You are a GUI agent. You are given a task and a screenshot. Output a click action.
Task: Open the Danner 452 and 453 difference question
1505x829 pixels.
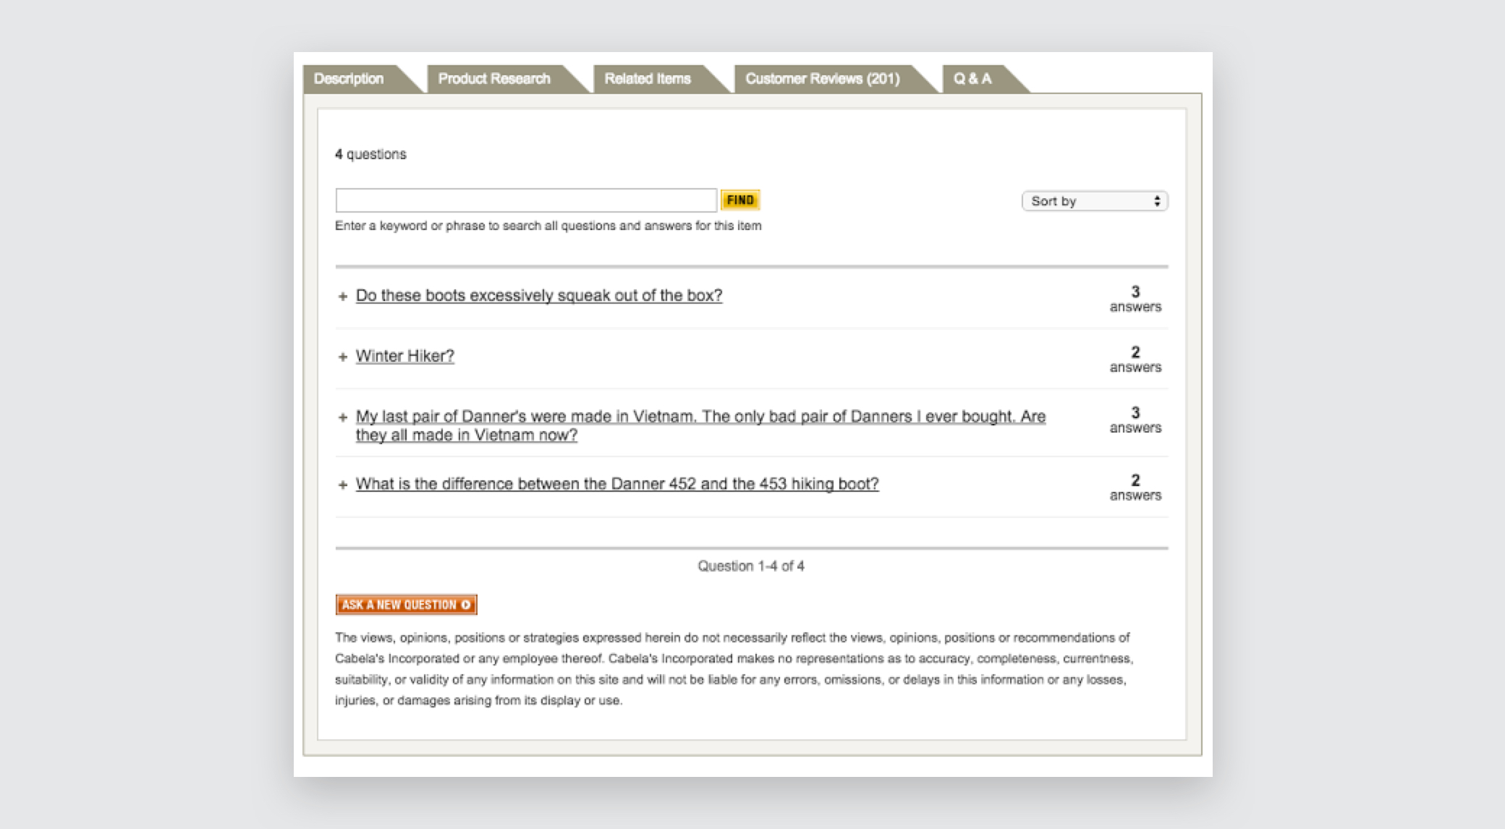616,483
